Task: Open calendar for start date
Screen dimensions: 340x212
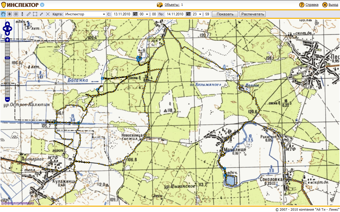Action: pyautogui.click(x=135, y=14)
